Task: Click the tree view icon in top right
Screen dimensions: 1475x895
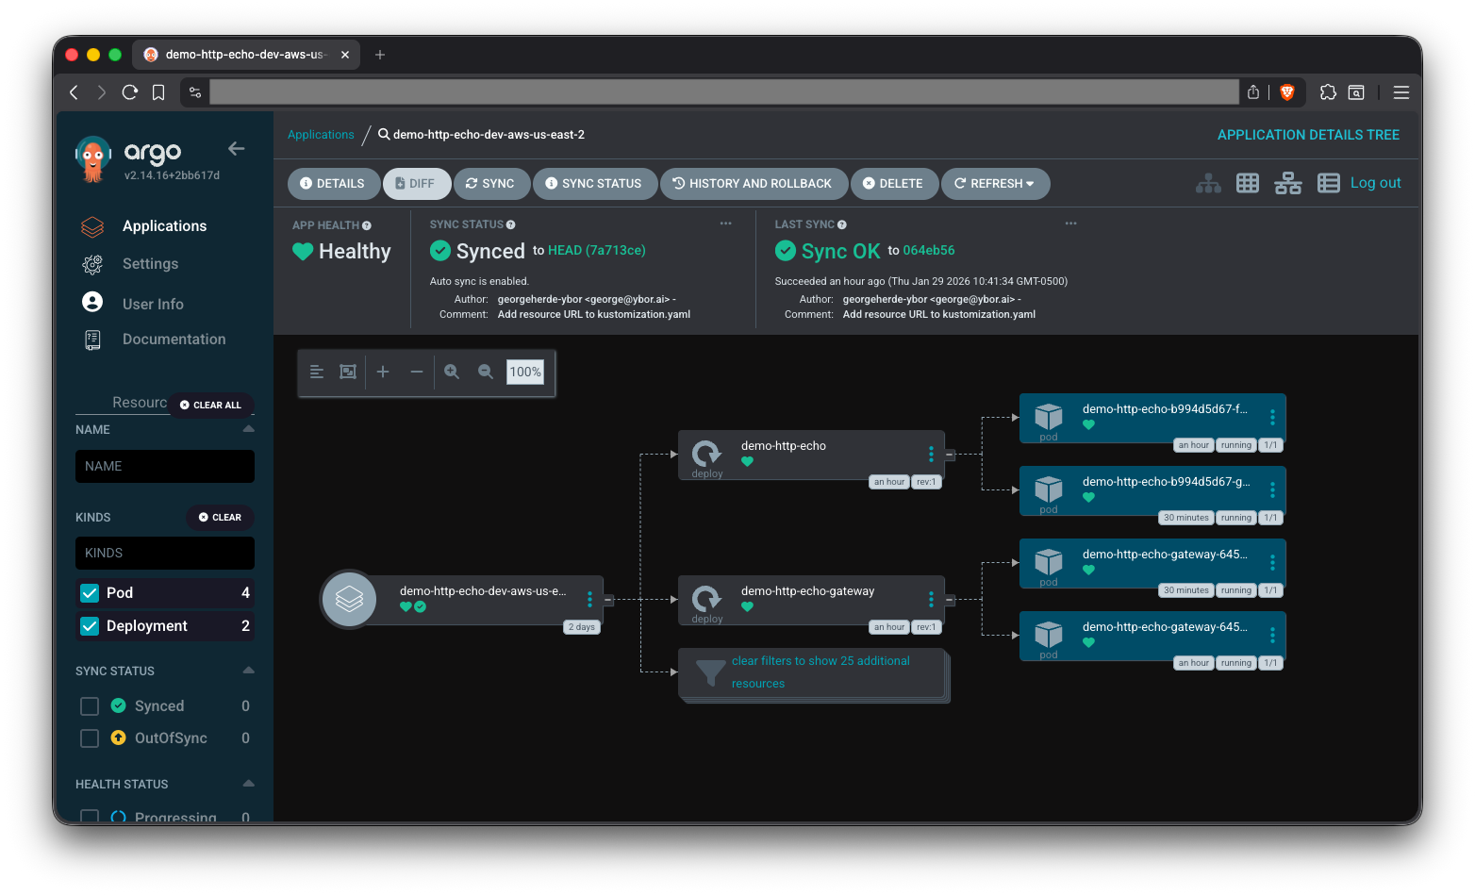Action: click(x=1208, y=184)
